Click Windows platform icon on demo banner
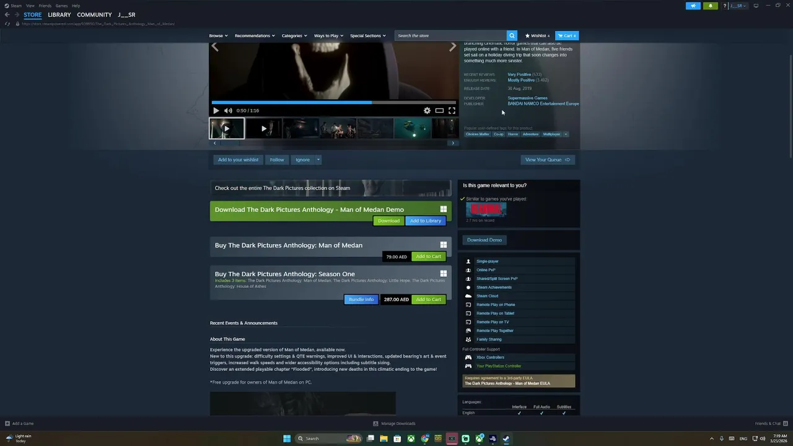The width and height of the screenshot is (793, 446). [444, 209]
